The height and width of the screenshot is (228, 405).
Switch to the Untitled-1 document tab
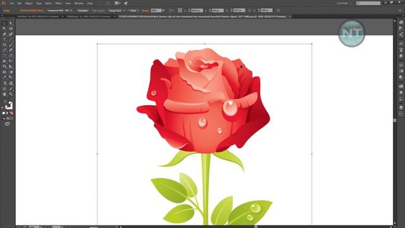[38, 16]
